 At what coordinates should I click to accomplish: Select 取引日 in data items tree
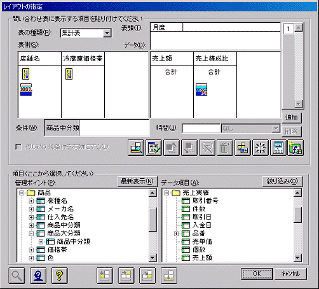point(202,217)
